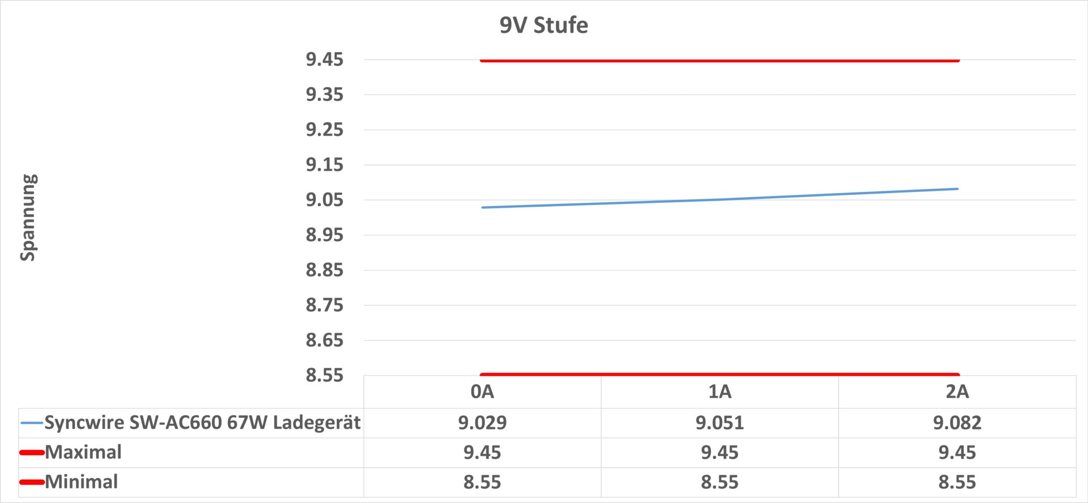Image resolution: width=1088 pixels, height=503 pixels.
Task: Click the blue Syncwire data line in chart
Action: point(720,199)
